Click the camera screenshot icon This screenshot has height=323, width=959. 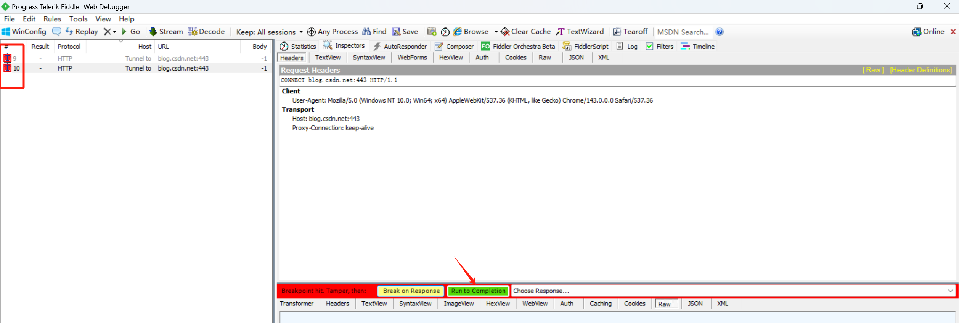(x=432, y=32)
